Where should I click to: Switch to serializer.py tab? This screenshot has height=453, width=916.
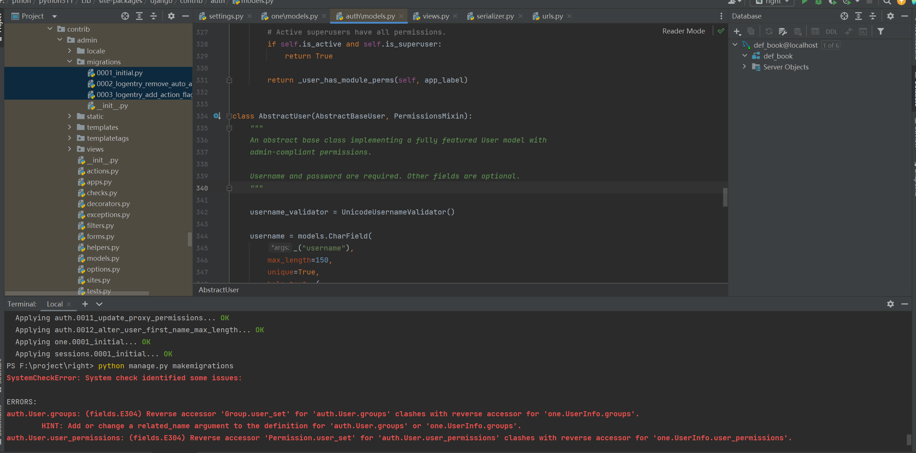pyautogui.click(x=495, y=16)
